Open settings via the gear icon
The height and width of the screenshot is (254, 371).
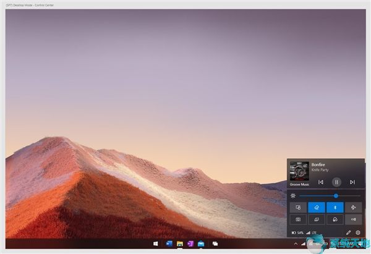[358, 233]
